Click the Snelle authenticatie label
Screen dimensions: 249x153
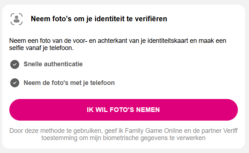point(53,64)
